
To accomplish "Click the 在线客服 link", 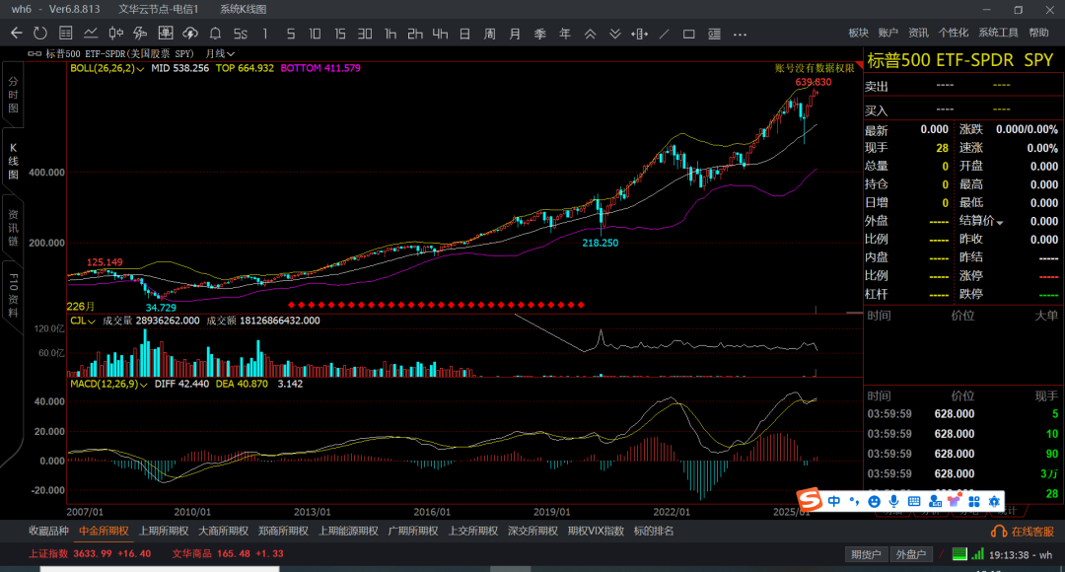I will [x=1033, y=532].
